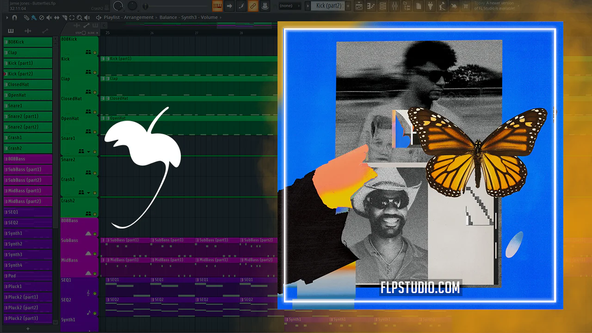This screenshot has width=592, height=333.
Task: Click the shopping cart icon
Action: (466, 6)
